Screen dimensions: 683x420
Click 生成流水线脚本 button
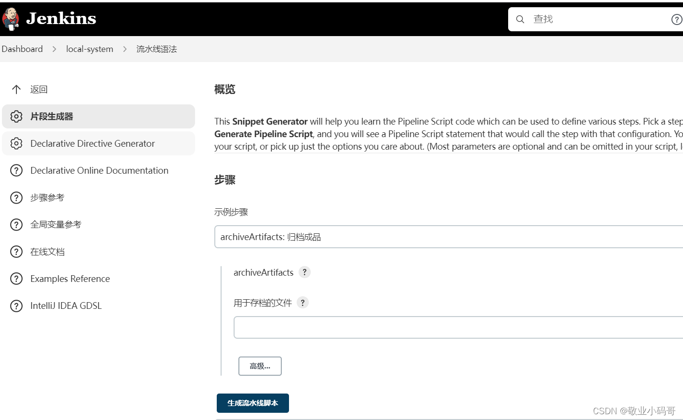click(253, 403)
